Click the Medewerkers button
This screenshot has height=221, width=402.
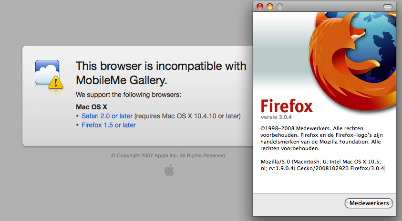click(369, 203)
